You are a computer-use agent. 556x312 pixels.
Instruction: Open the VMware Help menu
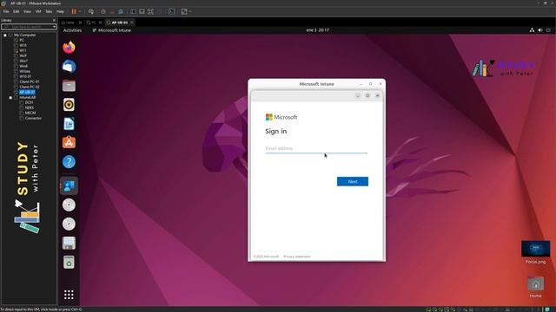[x=60, y=11]
